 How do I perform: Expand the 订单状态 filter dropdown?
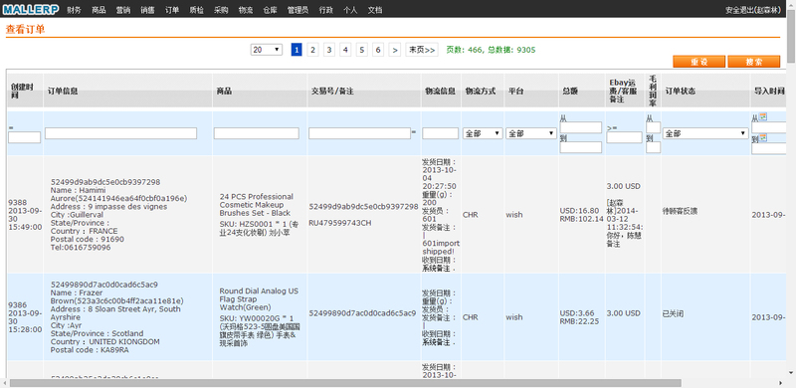(x=705, y=133)
